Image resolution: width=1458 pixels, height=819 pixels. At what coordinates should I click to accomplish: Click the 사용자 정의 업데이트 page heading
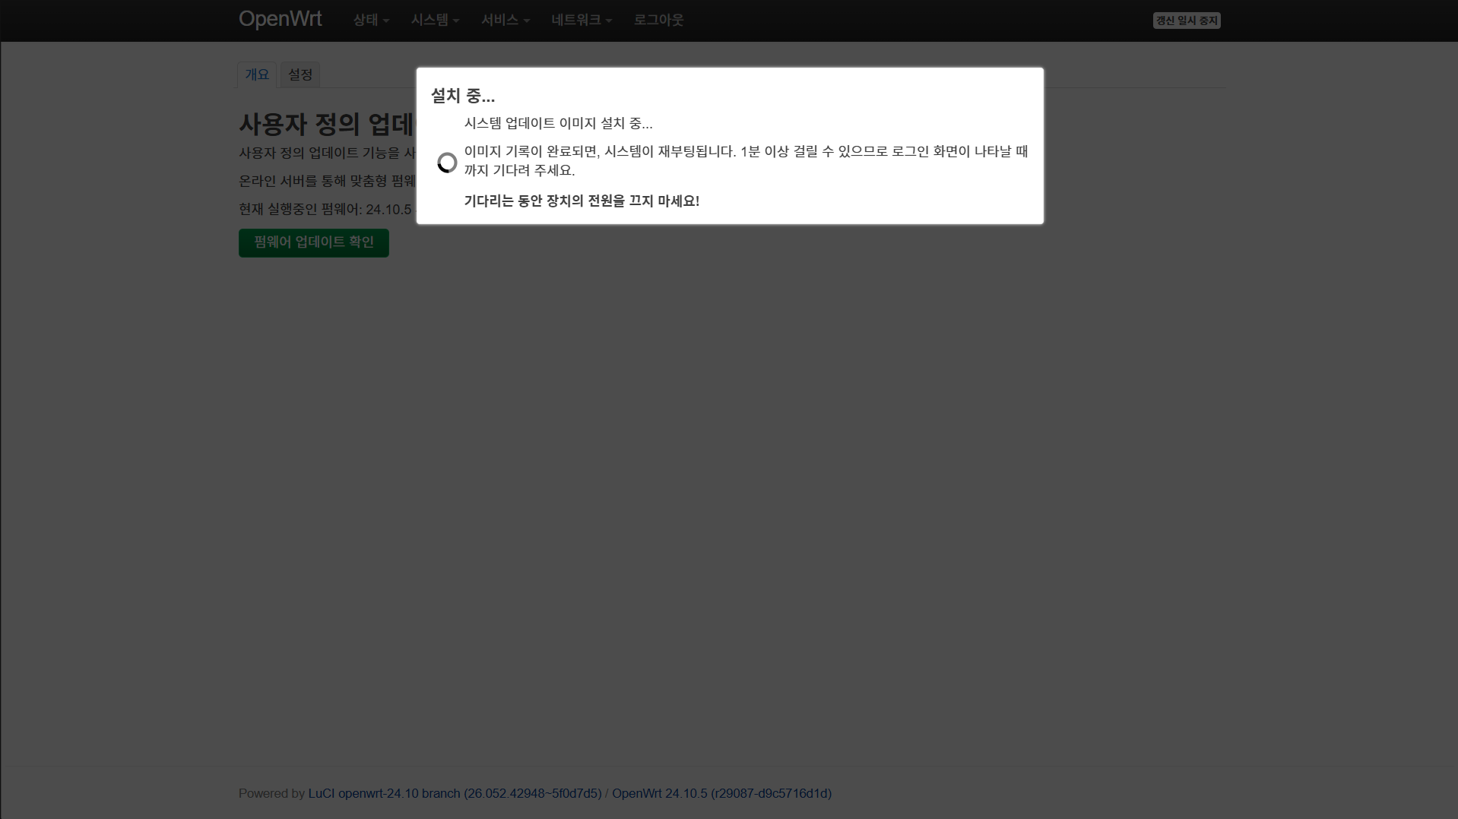click(x=325, y=124)
